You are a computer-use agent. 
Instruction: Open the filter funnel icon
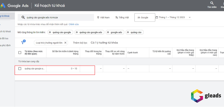[x=23, y=43]
